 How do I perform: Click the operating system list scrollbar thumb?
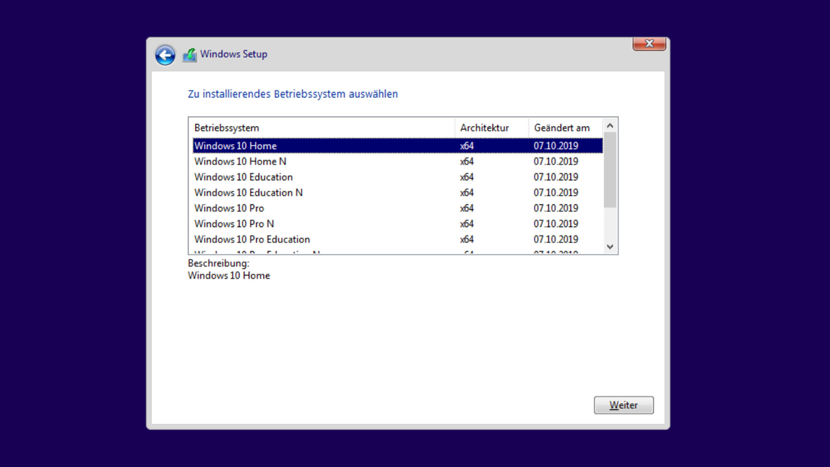tap(610, 170)
